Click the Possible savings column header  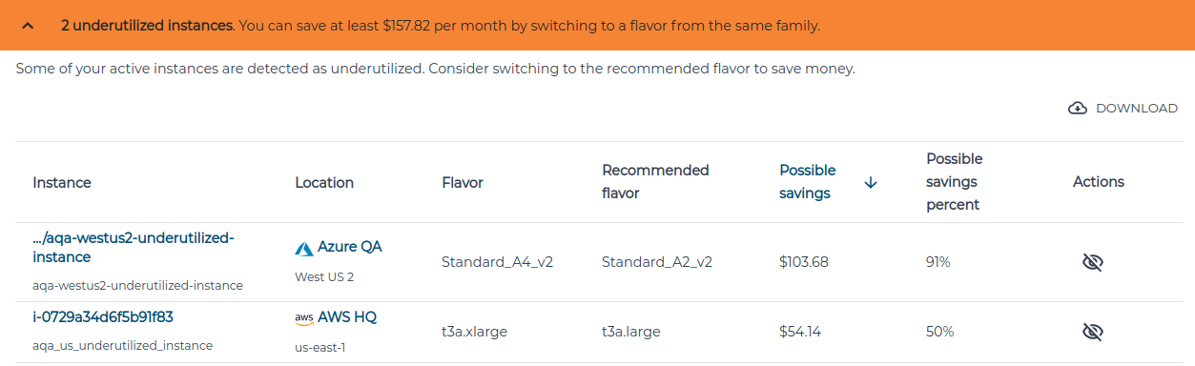click(x=808, y=182)
